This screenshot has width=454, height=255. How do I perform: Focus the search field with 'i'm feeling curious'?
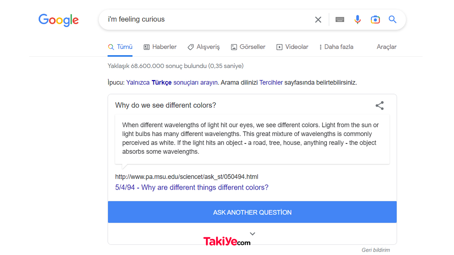(x=208, y=20)
